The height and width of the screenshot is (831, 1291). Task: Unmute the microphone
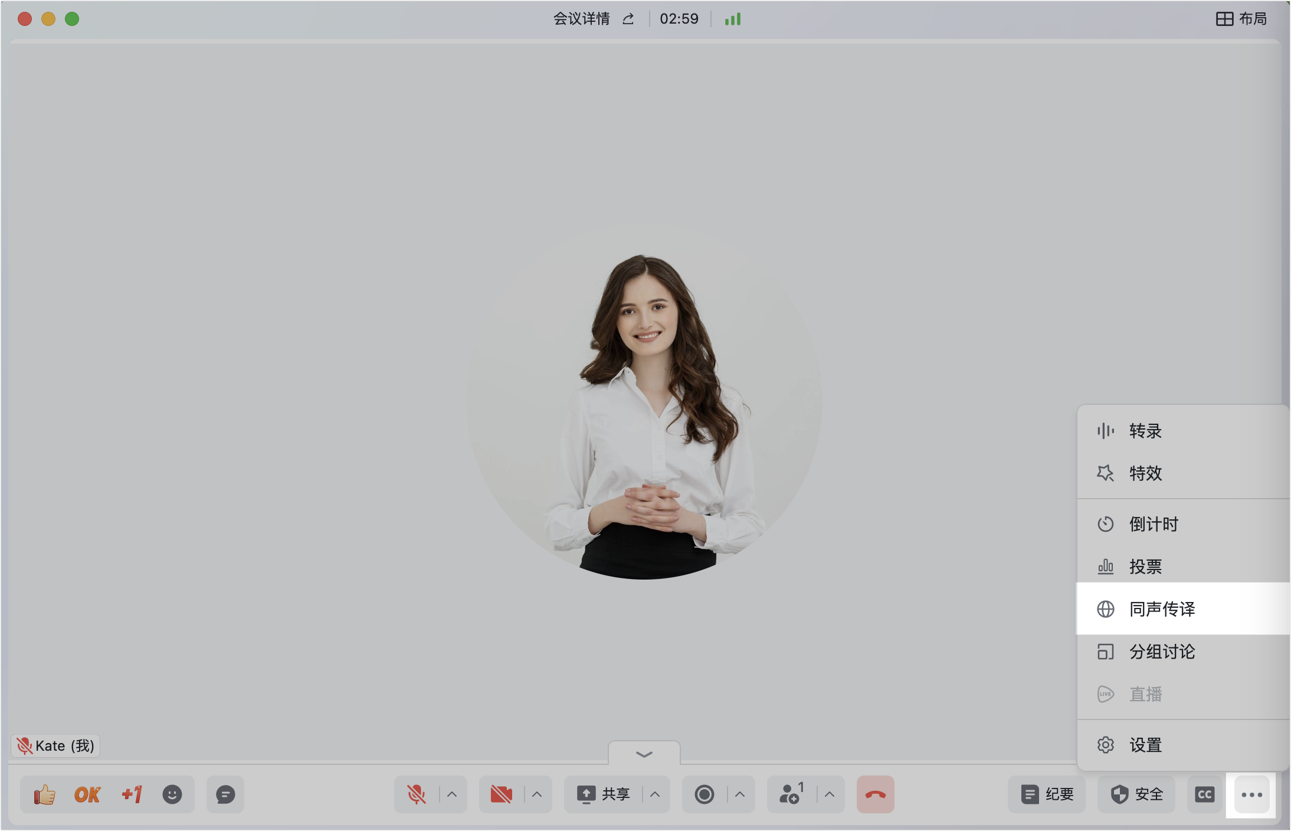tap(417, 794)
